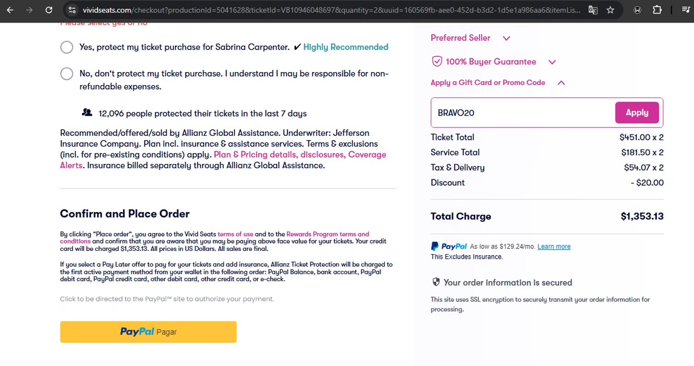Open the Vivid Seats terms of use link
This screenshot has height=366, width=694.
coord(235,234)
